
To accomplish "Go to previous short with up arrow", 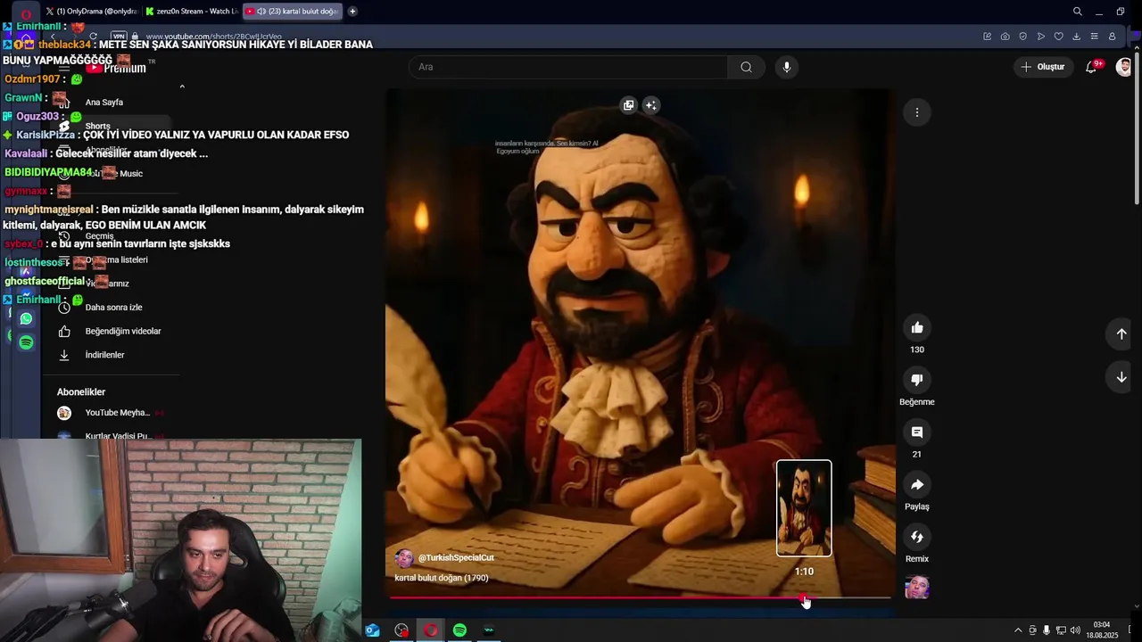I will 1121,333.
